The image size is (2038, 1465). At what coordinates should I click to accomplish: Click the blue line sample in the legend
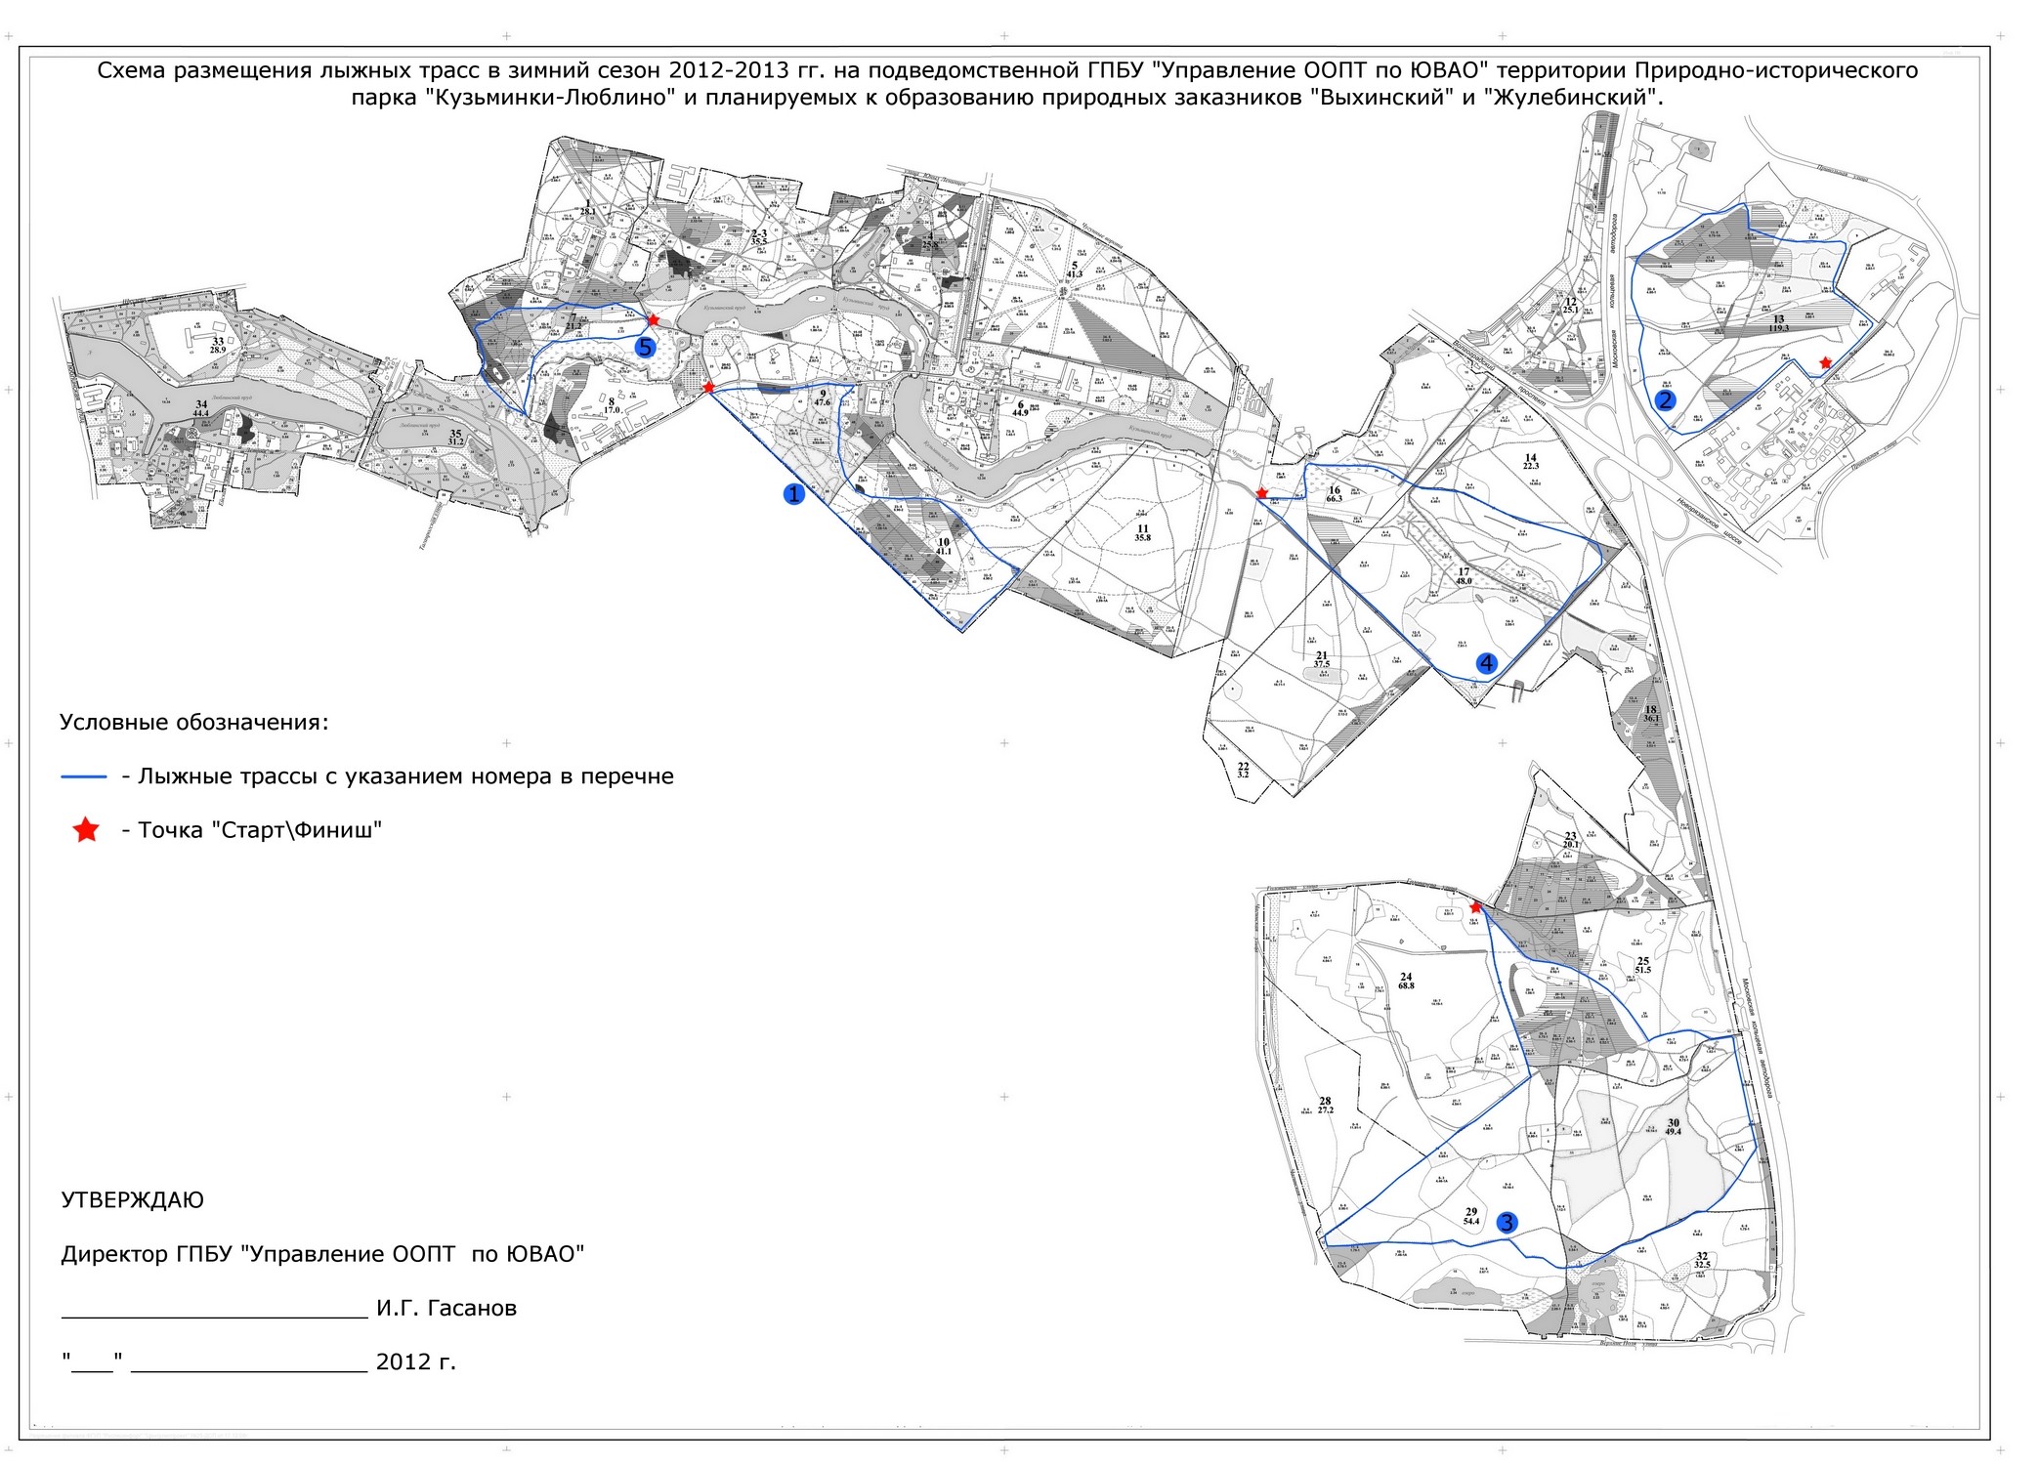(x=83, y=776)
